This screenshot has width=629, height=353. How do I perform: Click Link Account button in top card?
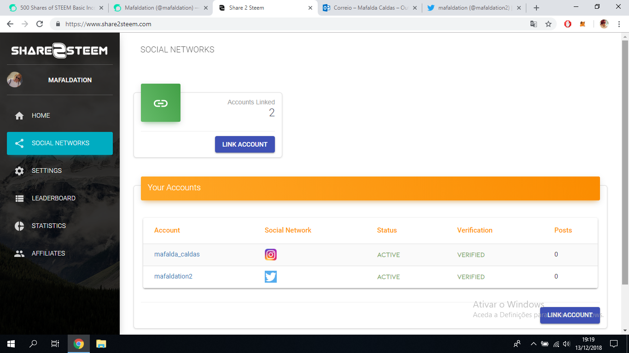click(x=245, y=144)
